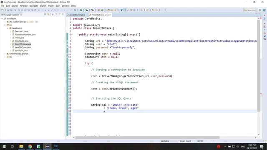Open Chrome from the taskbar
This screenshot has height=150, width=267.
tap(30, 146)
